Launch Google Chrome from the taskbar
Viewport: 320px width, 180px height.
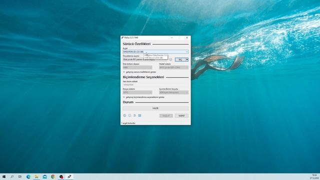pos(53,176)
